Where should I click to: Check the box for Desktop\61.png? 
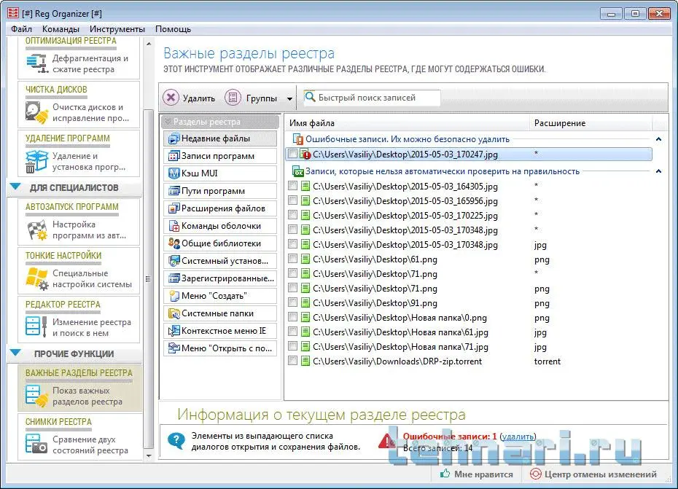[x=293, y=259]
